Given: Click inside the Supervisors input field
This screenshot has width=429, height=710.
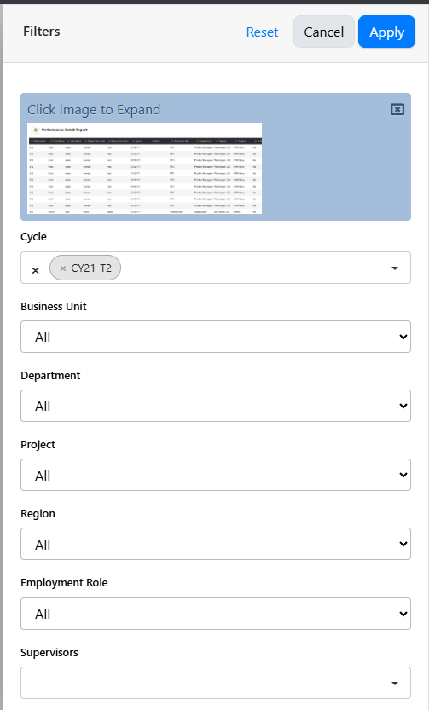Looking at the screenshot, I should point(202,683).
